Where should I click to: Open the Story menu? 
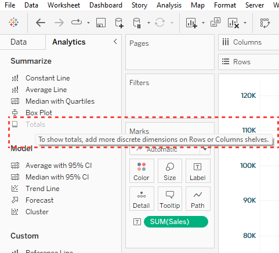[x=139, y=5]
